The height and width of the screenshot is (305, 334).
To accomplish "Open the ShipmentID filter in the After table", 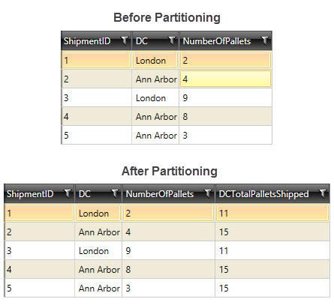I will point(68,193).
